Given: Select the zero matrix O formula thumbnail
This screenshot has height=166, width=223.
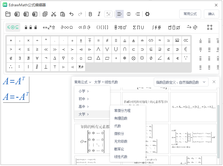Looking at the screenshot, I should coord(92,139).
